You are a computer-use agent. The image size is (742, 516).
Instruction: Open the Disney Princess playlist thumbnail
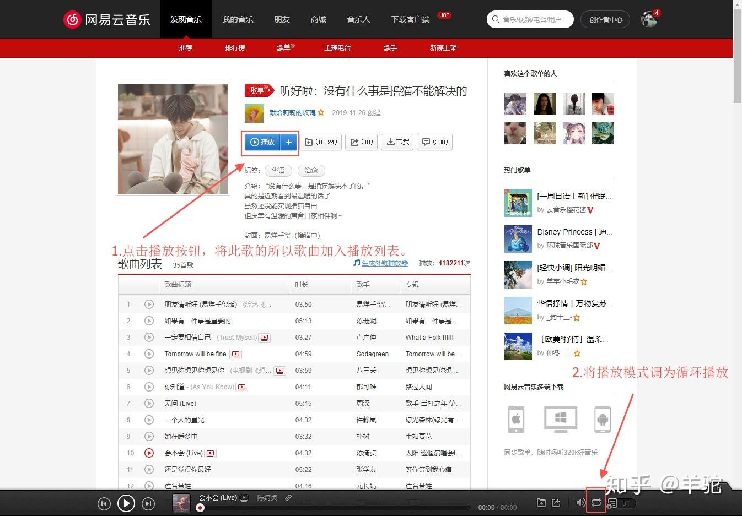coord(518,239)
